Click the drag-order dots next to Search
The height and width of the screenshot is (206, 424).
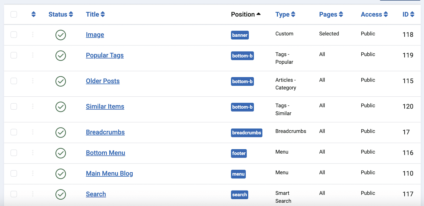click(x=33, y=194)
